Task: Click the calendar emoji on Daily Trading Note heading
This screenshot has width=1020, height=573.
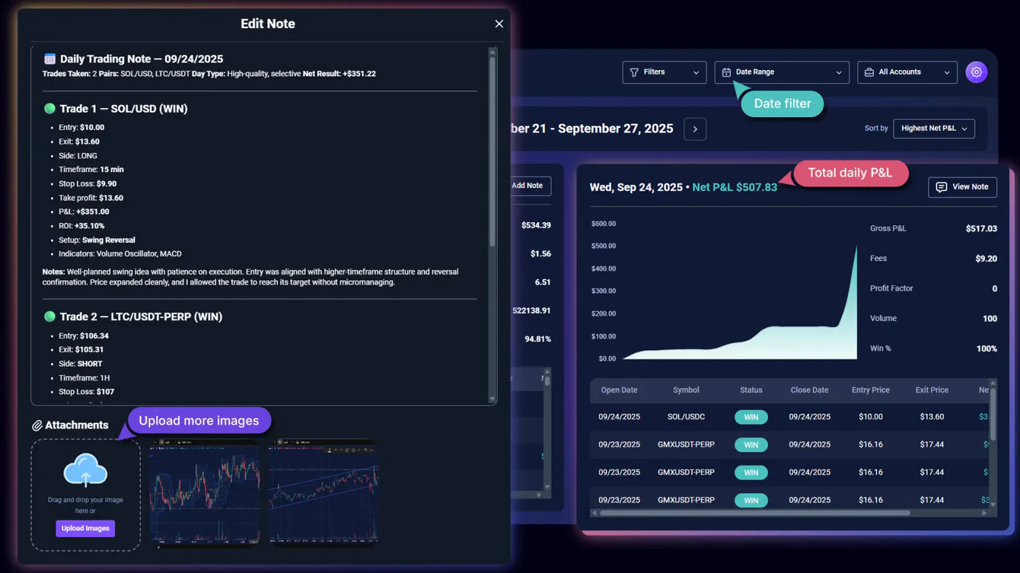Action: pos(49,58)
